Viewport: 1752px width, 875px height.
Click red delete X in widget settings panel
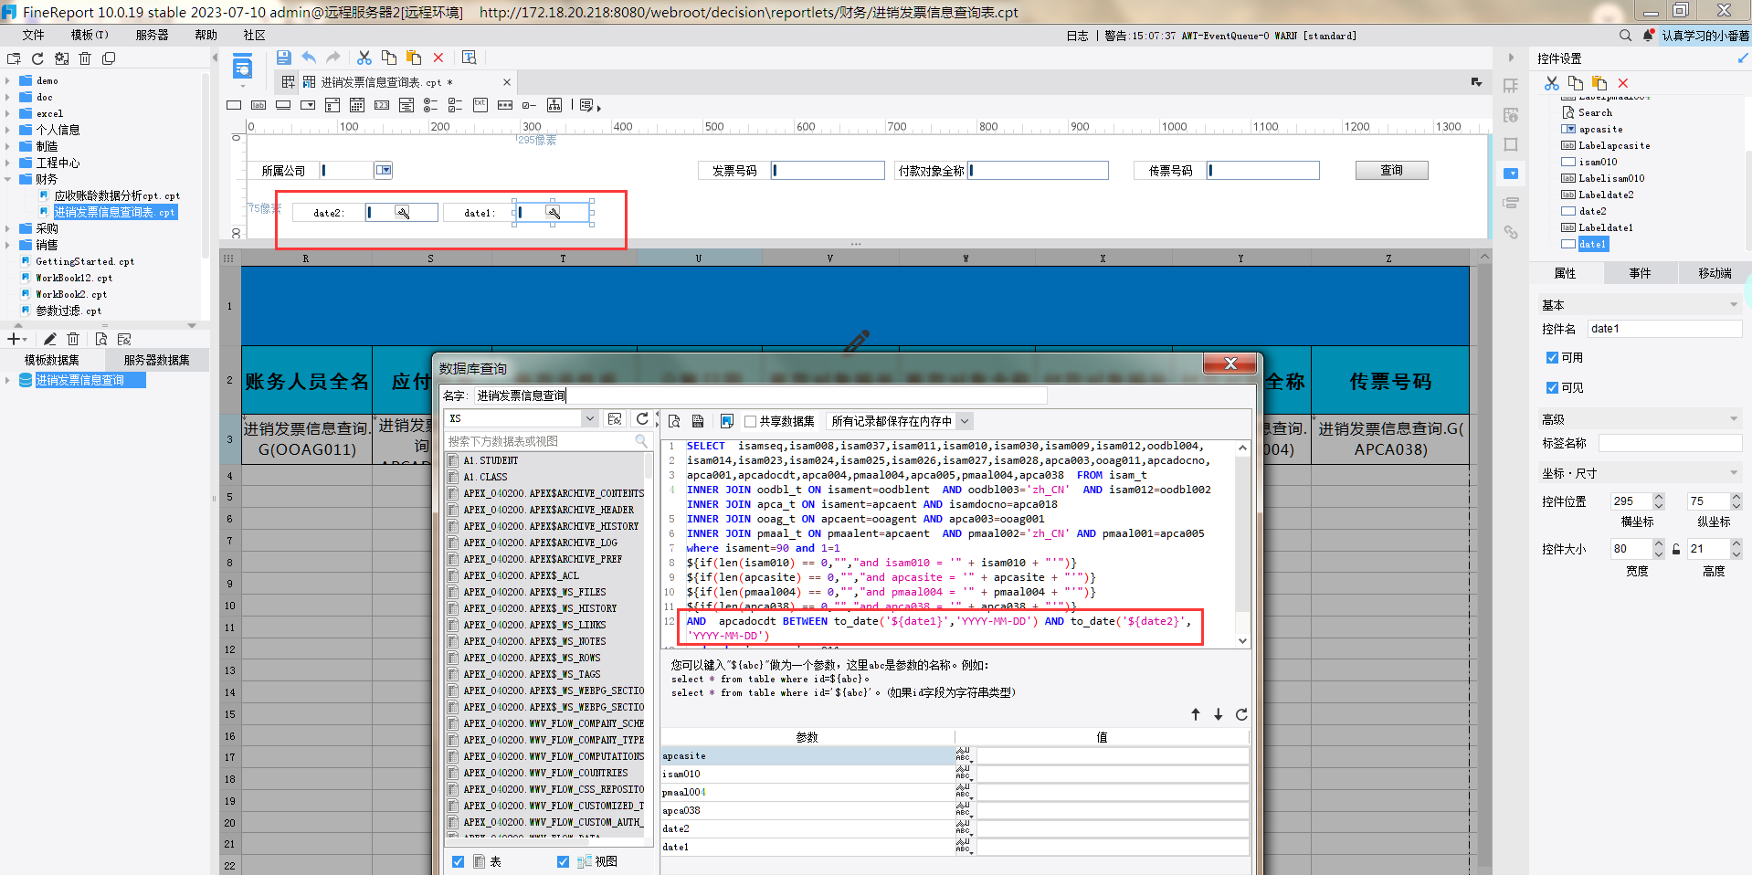(1623, 83)
